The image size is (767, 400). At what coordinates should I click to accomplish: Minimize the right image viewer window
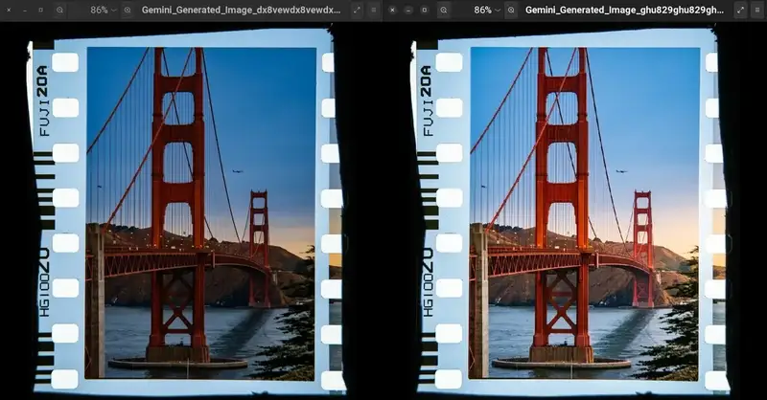pyautogui.click(x=408, y=10)
